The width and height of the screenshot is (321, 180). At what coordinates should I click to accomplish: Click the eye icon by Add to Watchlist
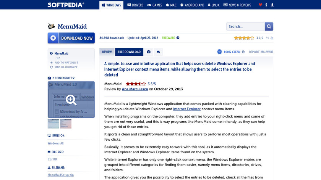tap(51, 63)
